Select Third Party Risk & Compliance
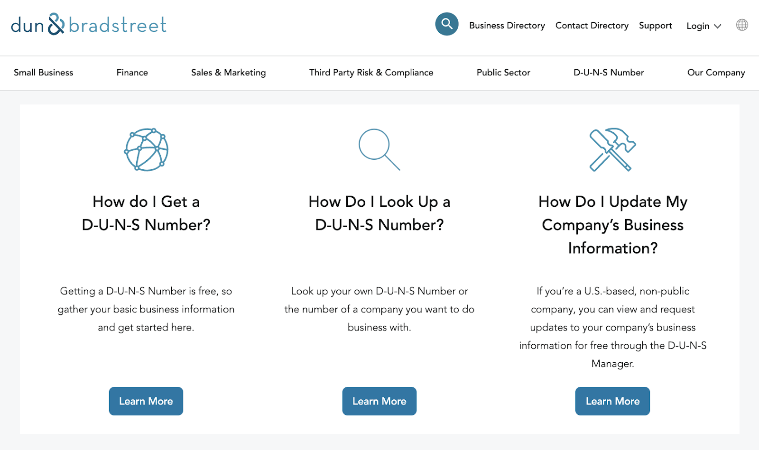The image size is (759, 450). [x=371, y=73]
